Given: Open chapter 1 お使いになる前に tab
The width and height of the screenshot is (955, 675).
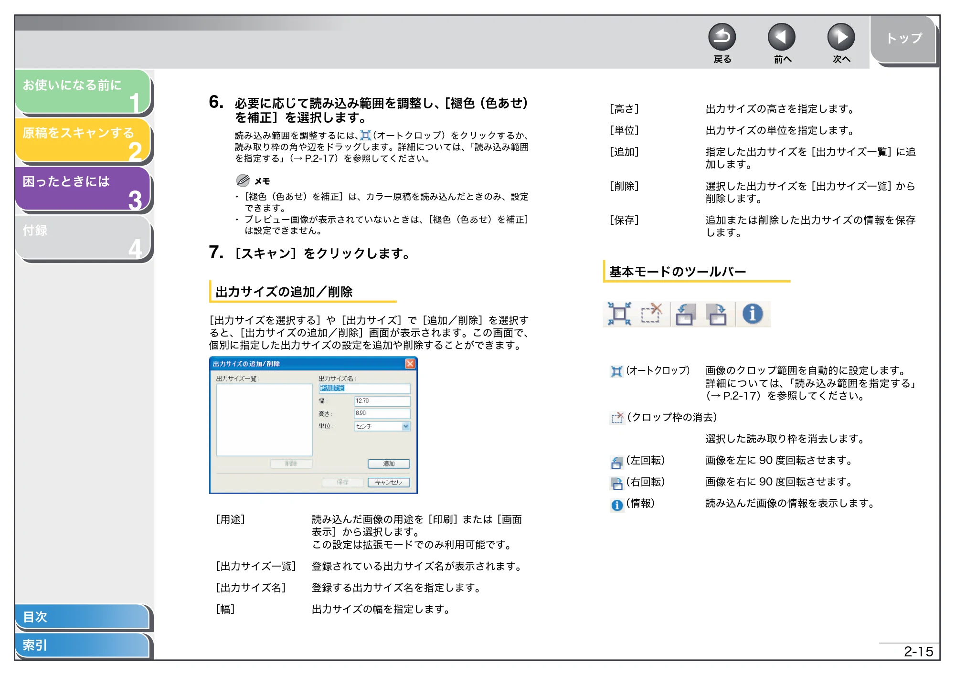Looking at the screenshot, I should point(83,91).
